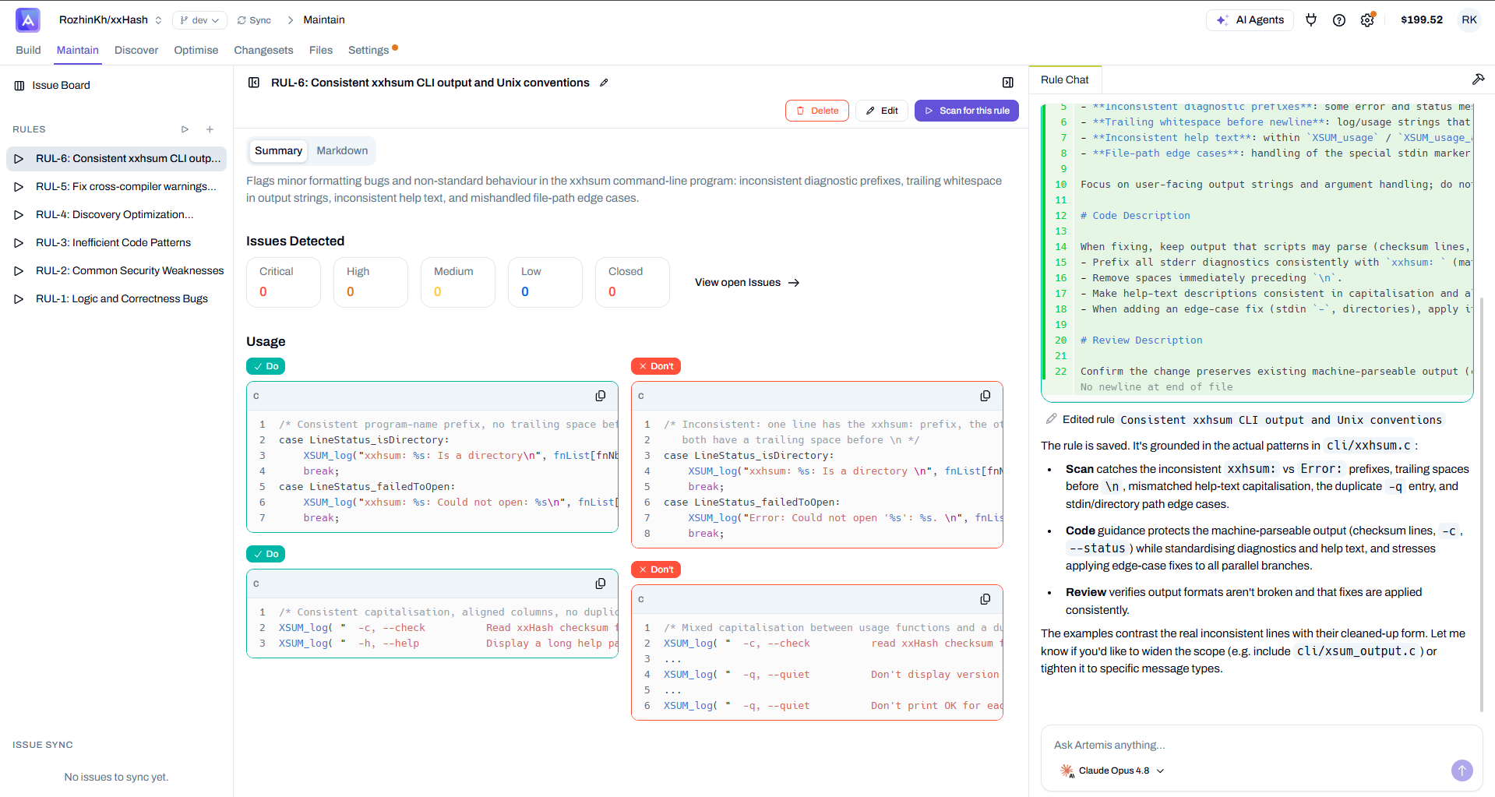Select rule RUL-1 Logic and Correctness Bugs

(117, 298)
